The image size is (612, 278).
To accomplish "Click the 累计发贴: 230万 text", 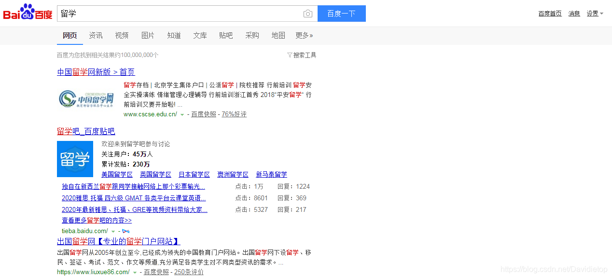I will tap(125, 164).
